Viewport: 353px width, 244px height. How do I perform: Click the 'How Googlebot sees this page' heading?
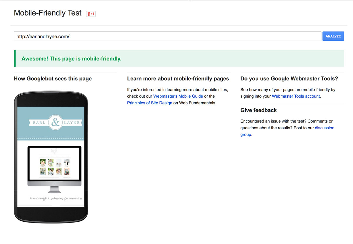(53, 78)
